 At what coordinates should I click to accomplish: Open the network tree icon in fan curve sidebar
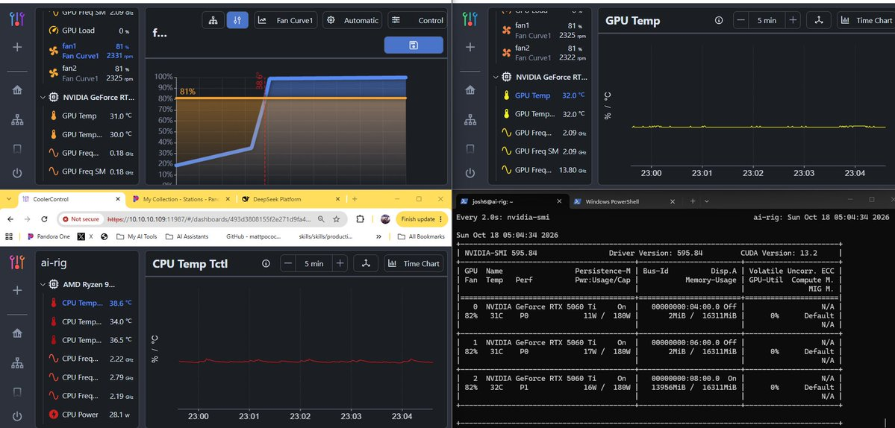click(17, 120)
